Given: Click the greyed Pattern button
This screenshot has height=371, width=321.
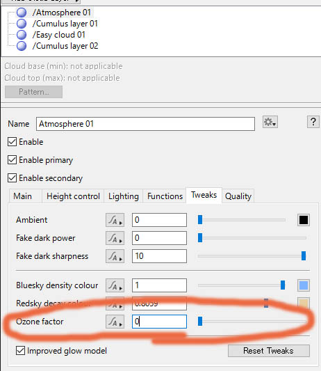Looking at the screenshot, I should coord(33,92).
